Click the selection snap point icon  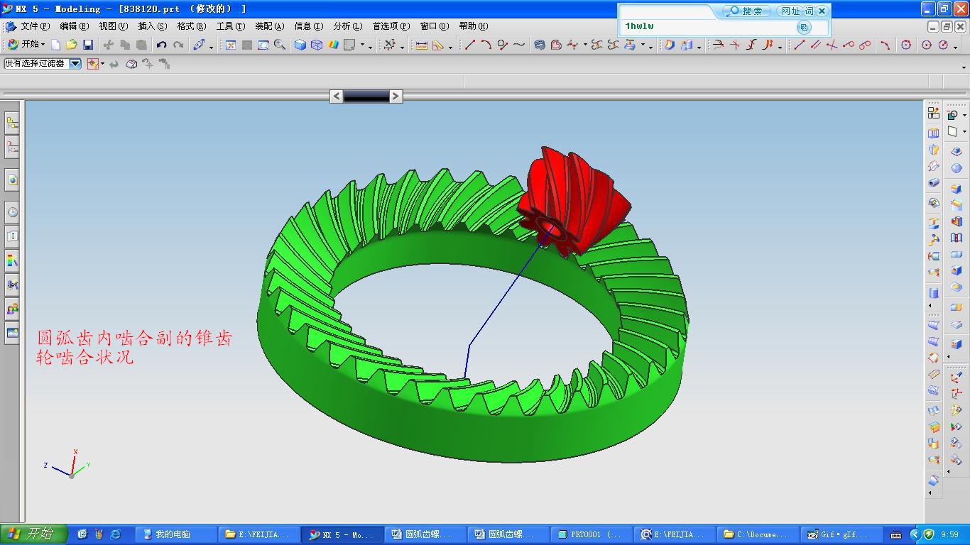click(x=92, y=64)
